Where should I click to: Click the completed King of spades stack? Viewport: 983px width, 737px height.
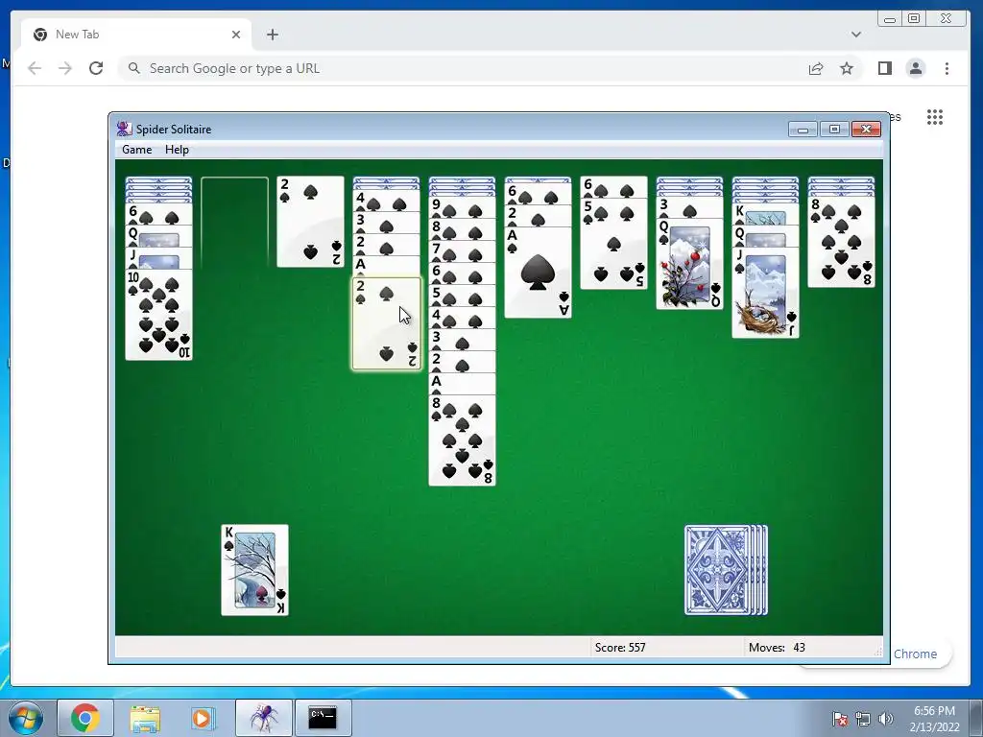pyautogui.click(x=254, y=570)
